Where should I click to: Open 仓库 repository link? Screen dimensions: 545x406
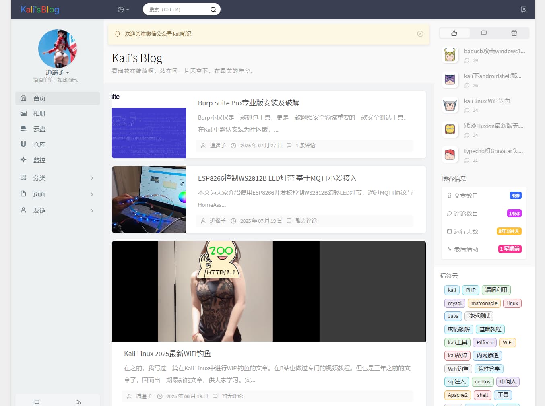tap(39, 144)
